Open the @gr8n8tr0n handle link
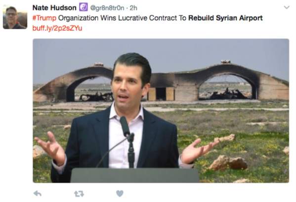Image resolution: width=296 pixels, height=202 pixels. (107, 8)
